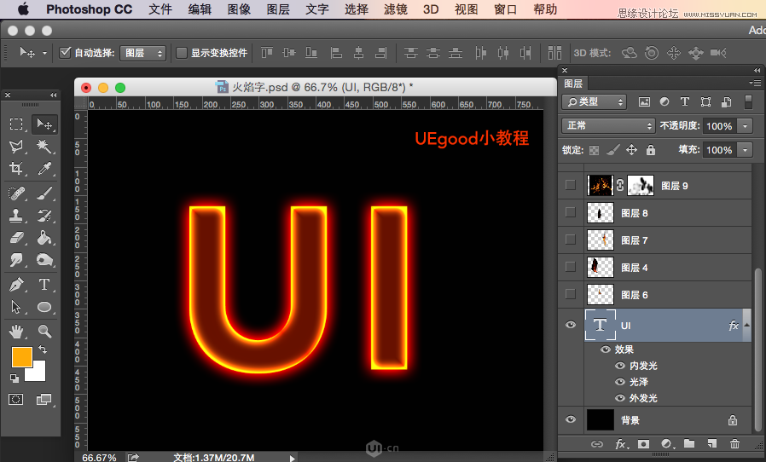
Task: Hide the 背景 layer
Action: tap(571, 419)
